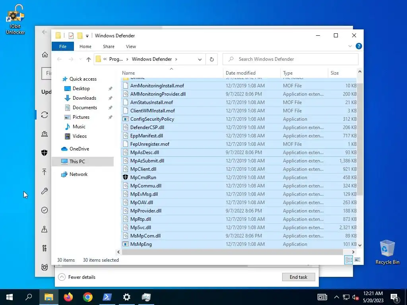Switch to large icons view layout icon
This screenshot has width=407, height=305.
tap(357, 260)
